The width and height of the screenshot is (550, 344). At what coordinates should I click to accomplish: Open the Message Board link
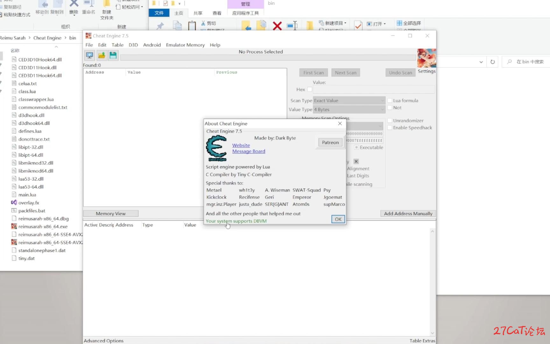[249, 151]
